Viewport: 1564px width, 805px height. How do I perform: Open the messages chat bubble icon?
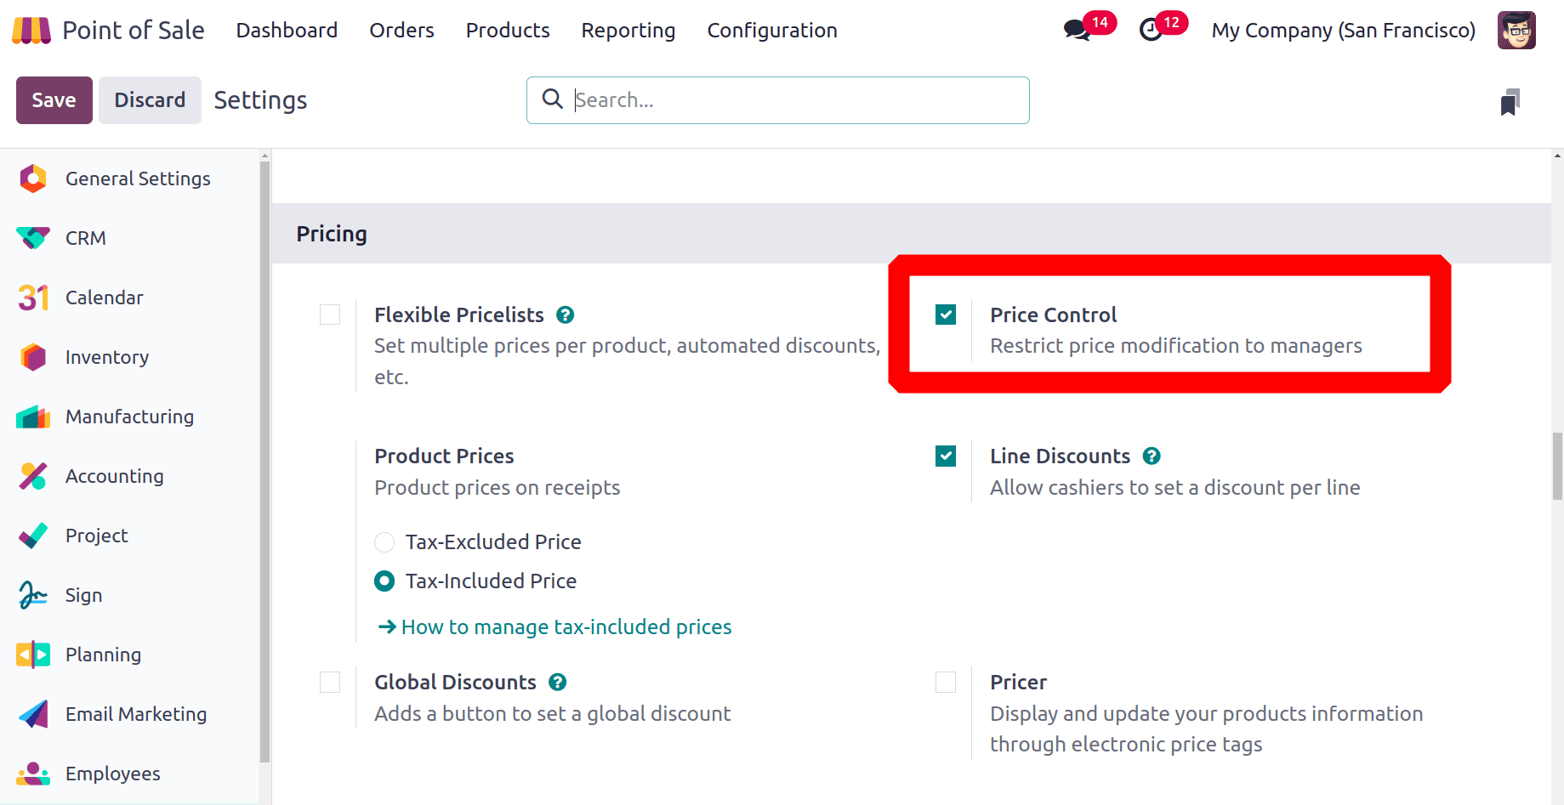click(1077, 30)
